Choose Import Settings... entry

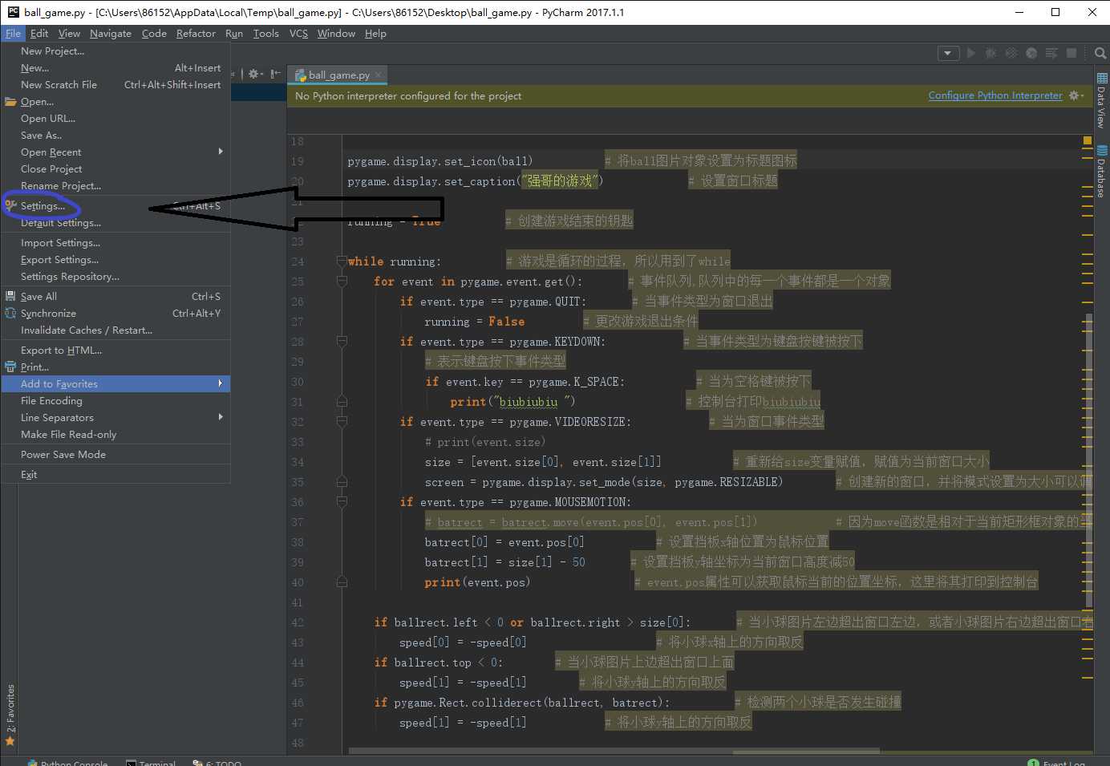pos(115,243)
